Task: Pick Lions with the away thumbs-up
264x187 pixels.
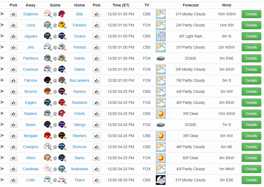Action: [13, 25]
